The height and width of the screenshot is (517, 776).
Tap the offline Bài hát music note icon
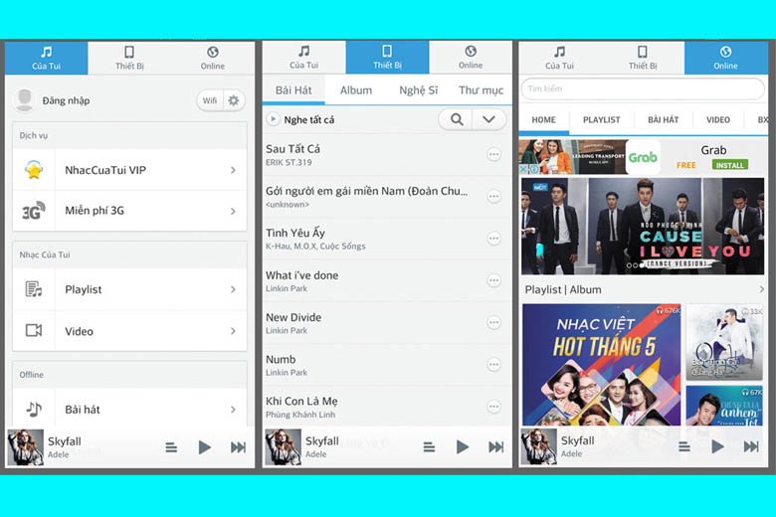click(x=34, y=410)
